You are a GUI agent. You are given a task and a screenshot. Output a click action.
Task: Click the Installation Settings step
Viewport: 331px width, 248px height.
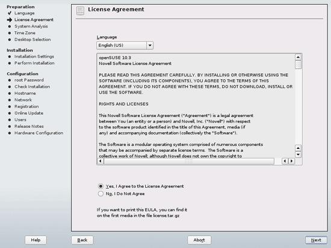pos(34,56)
